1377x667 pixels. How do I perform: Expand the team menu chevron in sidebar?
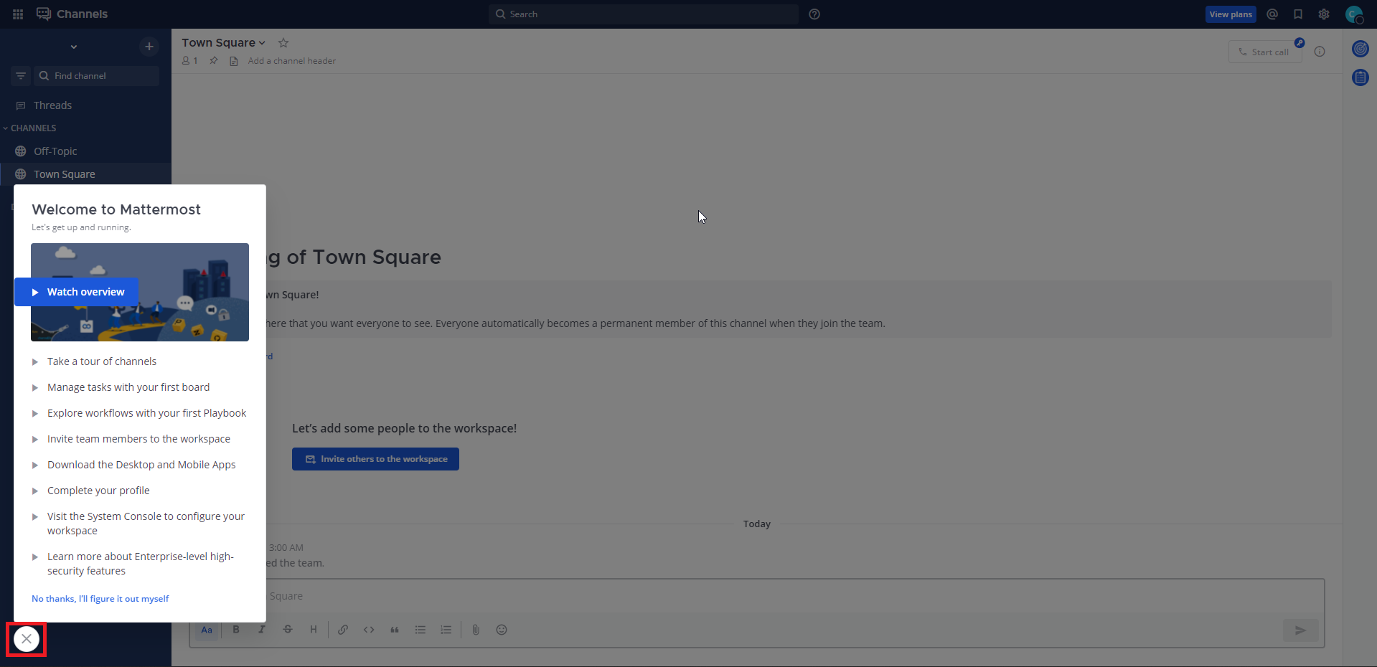coord(74,47)
